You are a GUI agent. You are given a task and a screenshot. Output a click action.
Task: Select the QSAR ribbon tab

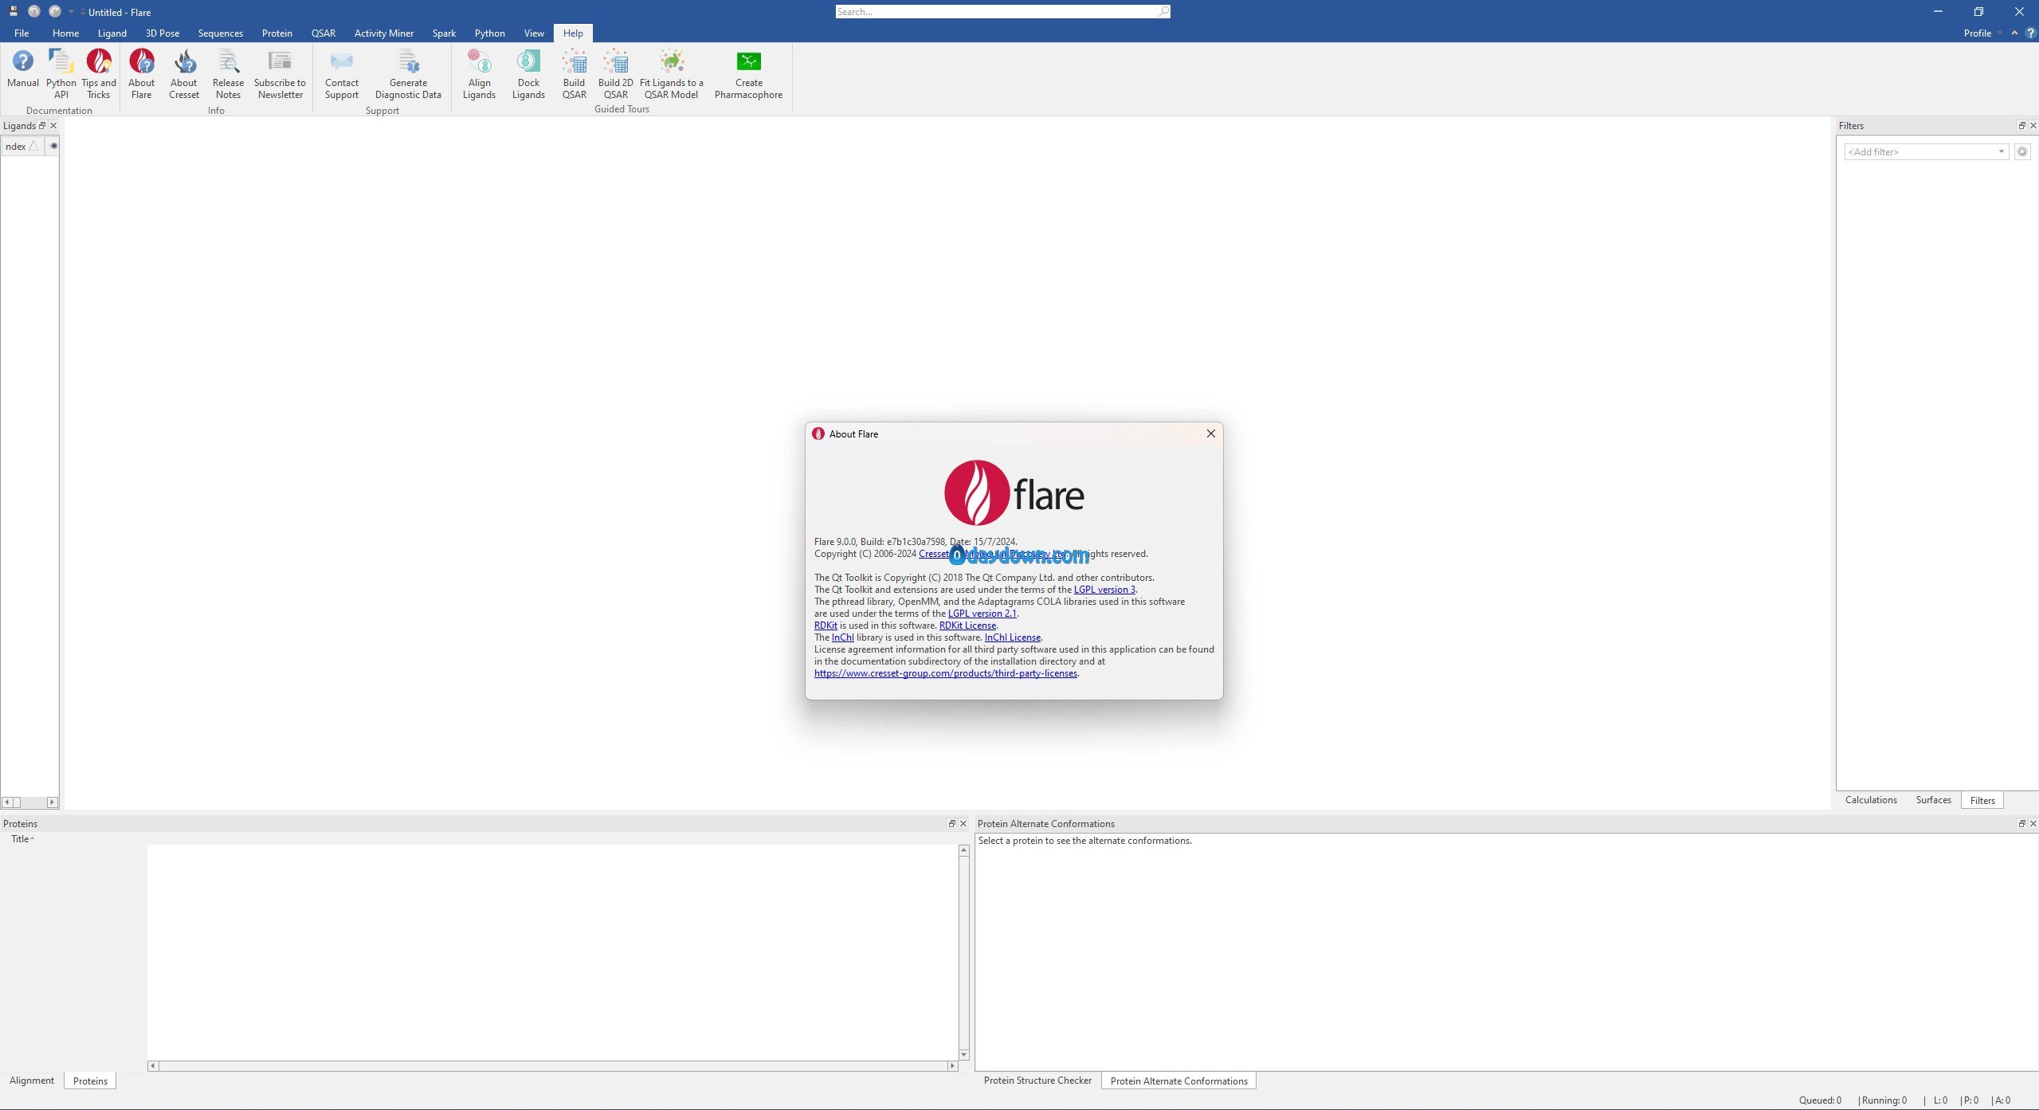click(x=323, y=33)
